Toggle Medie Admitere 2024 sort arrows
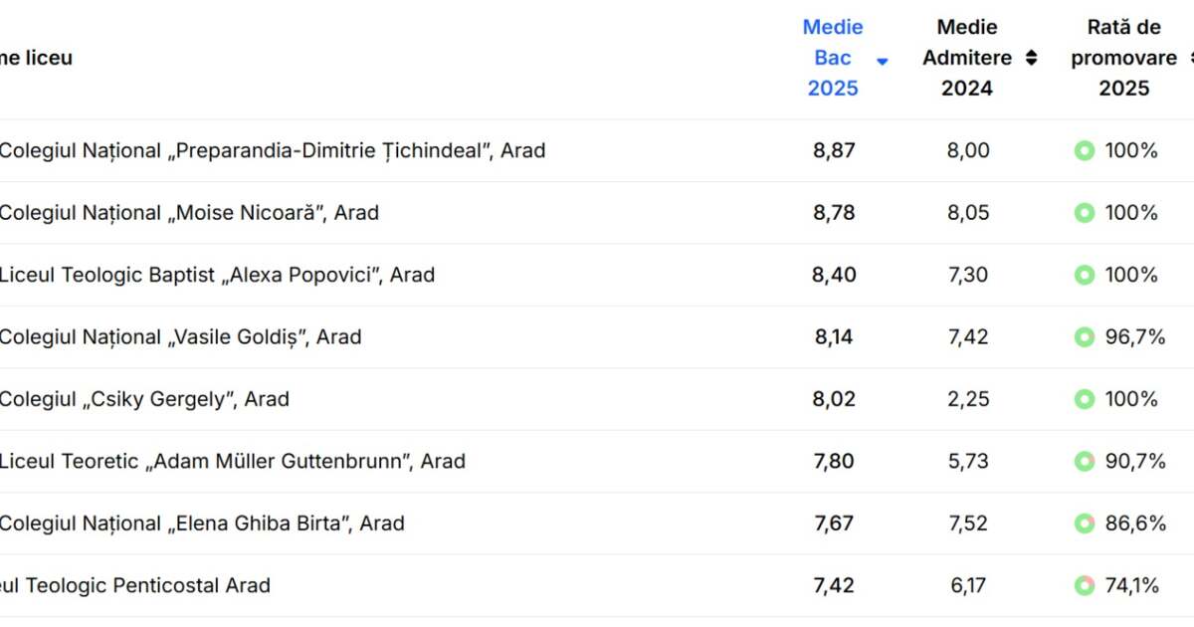This screenshot has width=1194, height=627. pyautogui.click(x=1031, y=58)
